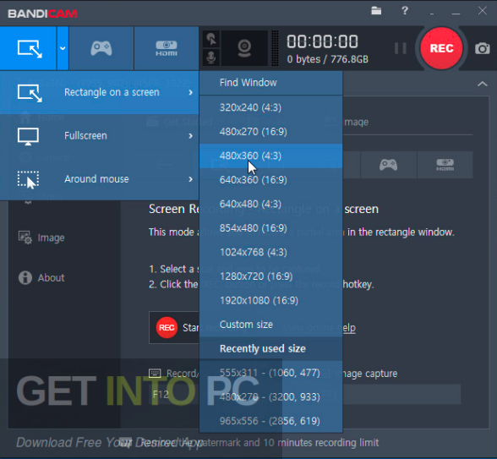This screenshot has height=459, width=497.
Task: Collapse the panel with the up chevron
Action: point(482,84)
